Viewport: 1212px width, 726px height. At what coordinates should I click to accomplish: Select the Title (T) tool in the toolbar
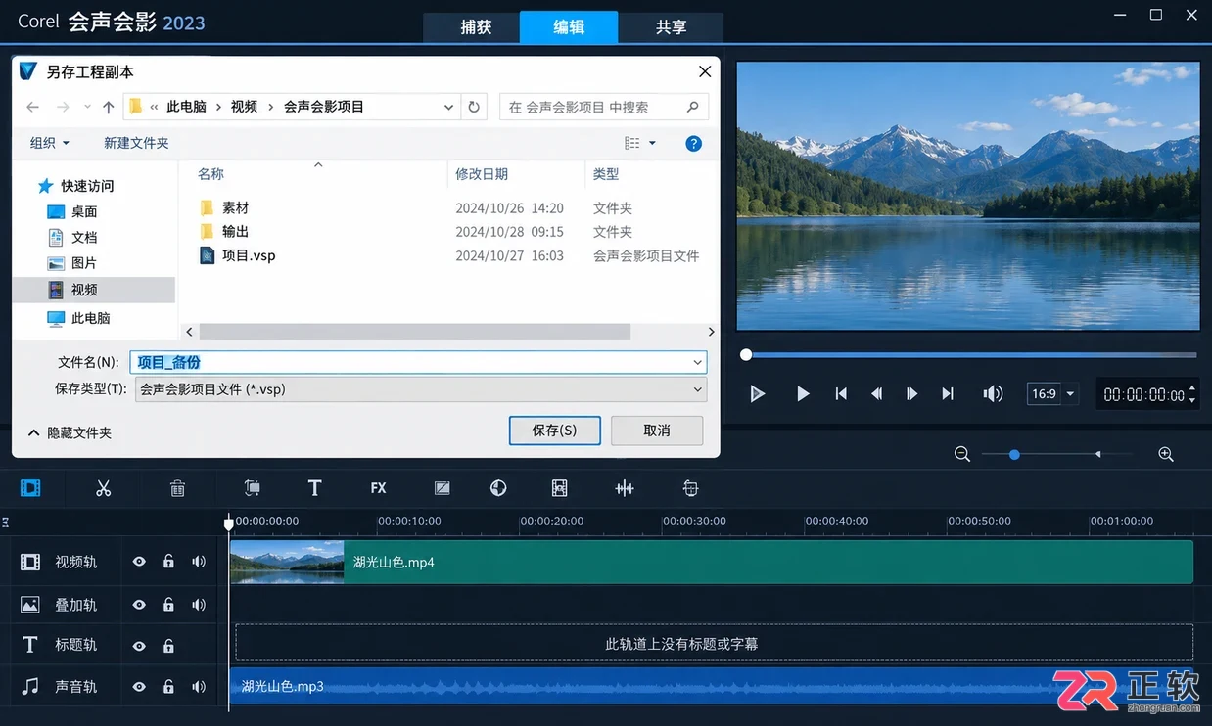(314, 487)
